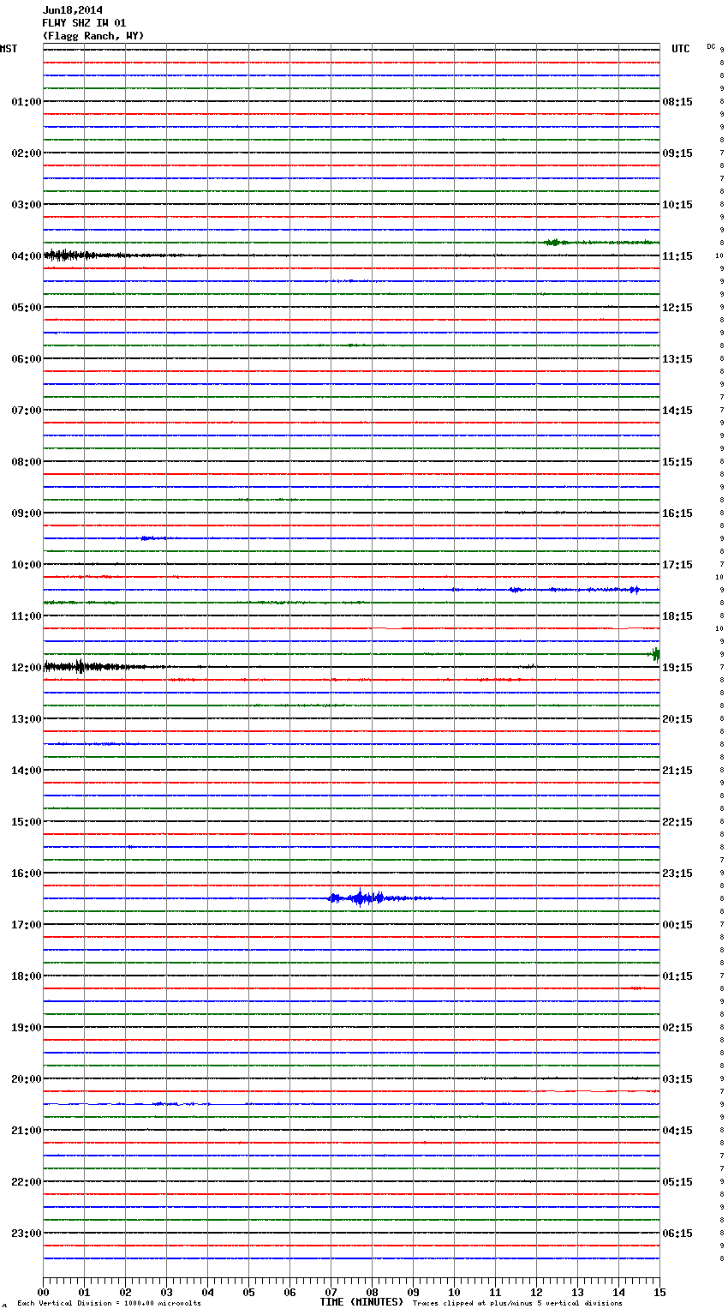Image resolution: width=728 pixels, height=1315 pixels.
Task: Select the 07:00 MST time label
Action: [27, 411]
